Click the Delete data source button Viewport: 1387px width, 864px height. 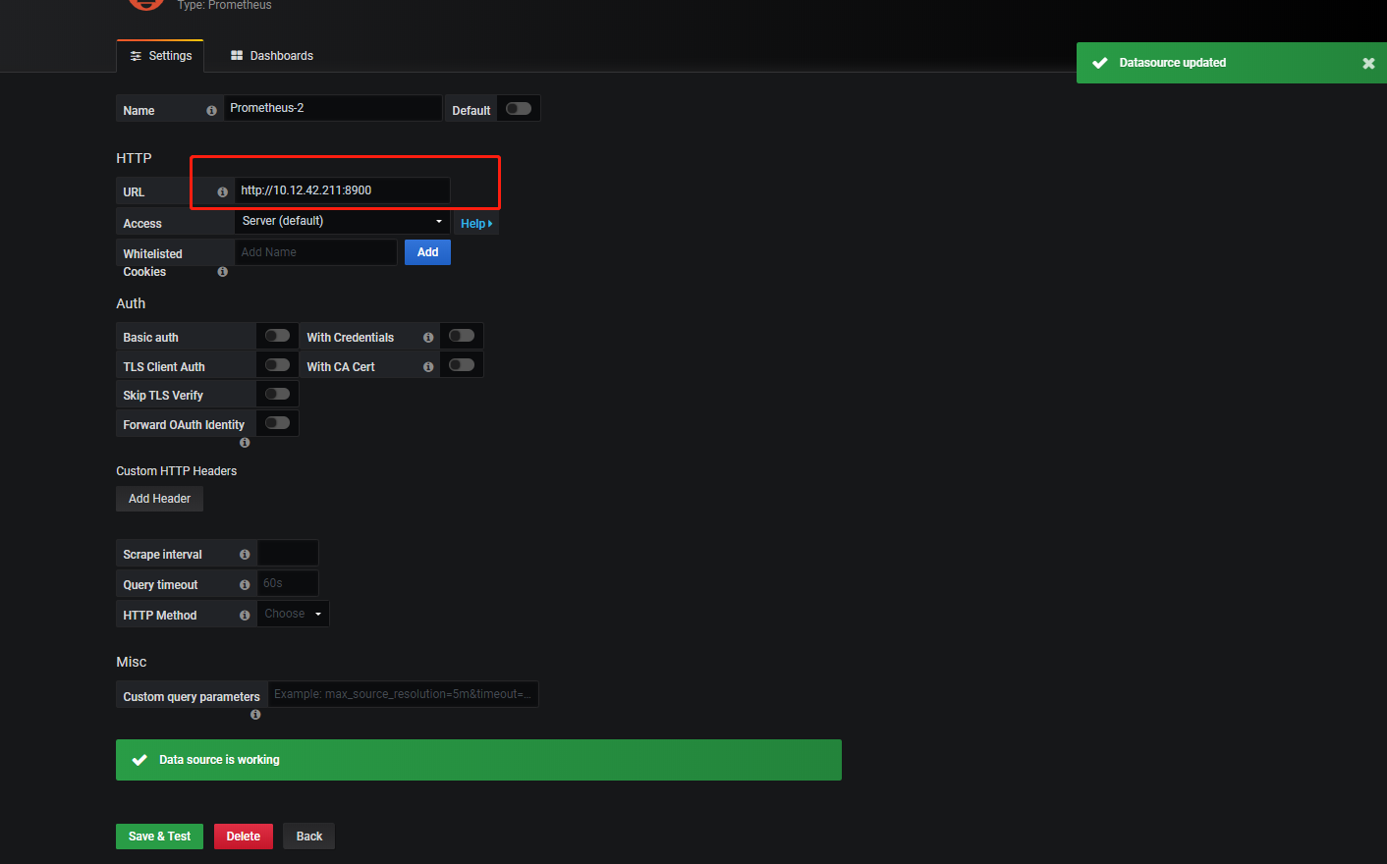point(244,837)
